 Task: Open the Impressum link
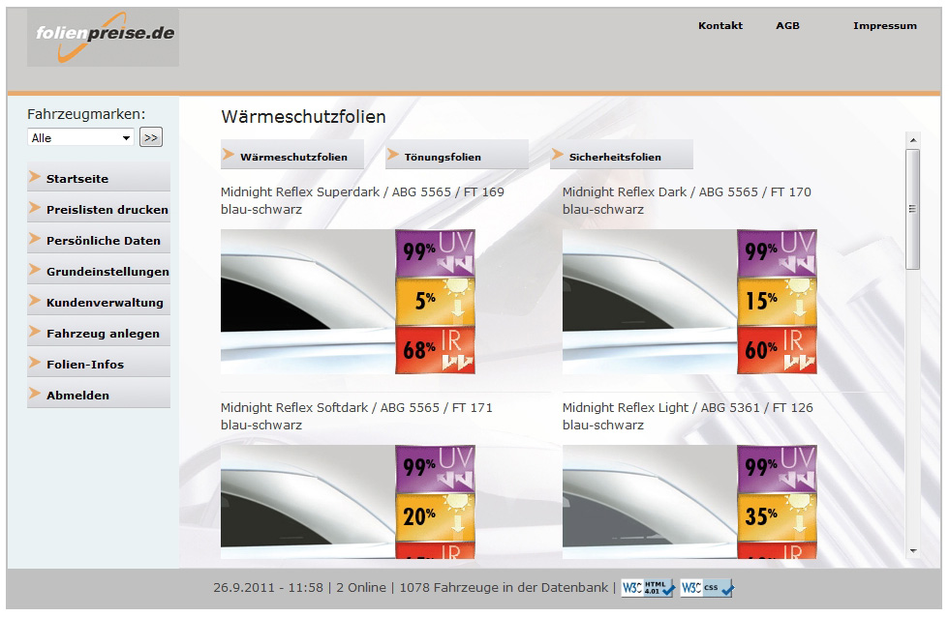click(884, 26)
